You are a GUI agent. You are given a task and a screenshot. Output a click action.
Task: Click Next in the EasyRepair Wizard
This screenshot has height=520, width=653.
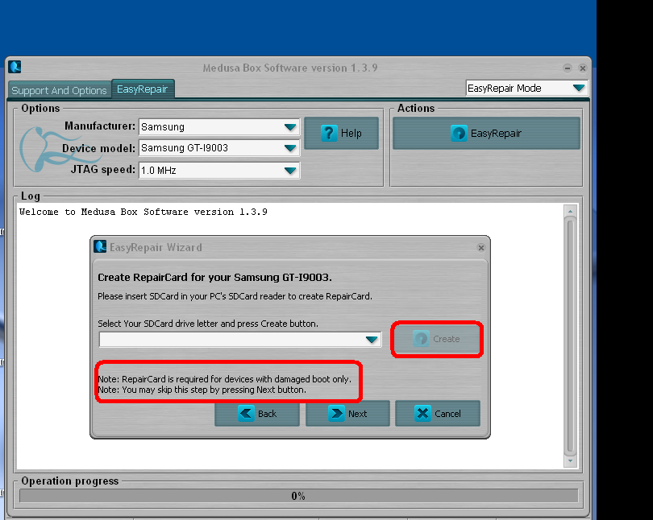click(347, 414)
